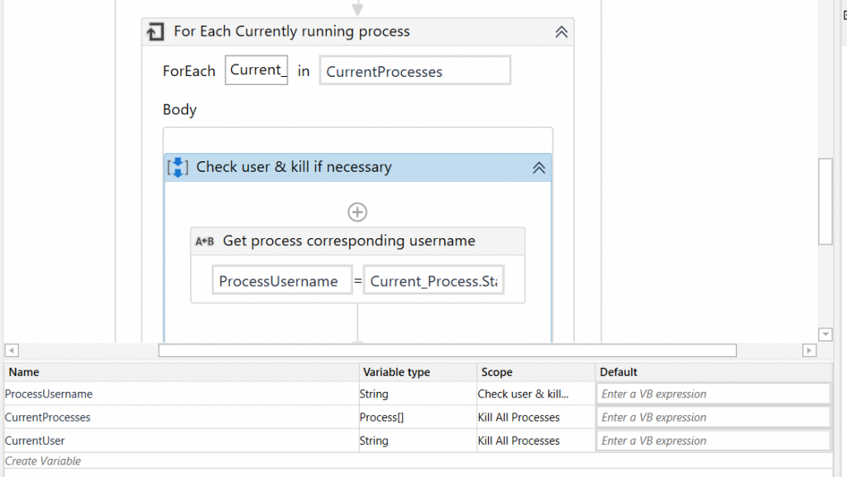Select the ProcessUsername variable name cell
This screenshot has height=477, width=847.
[x=181, y=394]
